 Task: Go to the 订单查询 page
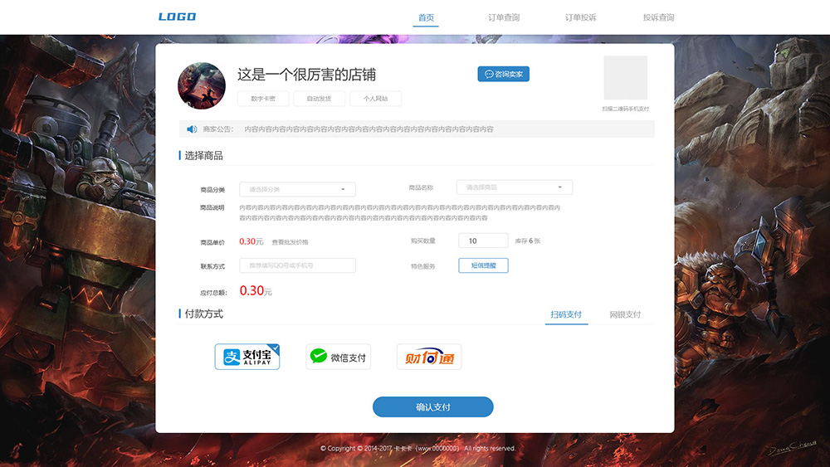tap(504, 17)
